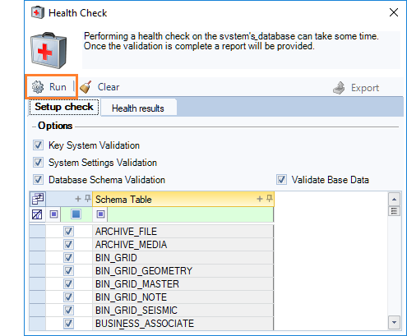Export the health check report
This screenshot has height=336, width=407.
(x=356, y=88)
